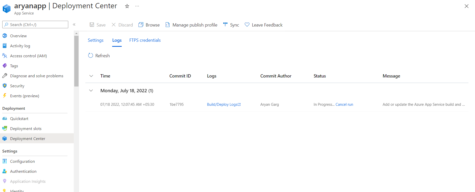Click the aryanapp App Service cube icon

click(x=7, y=8)
